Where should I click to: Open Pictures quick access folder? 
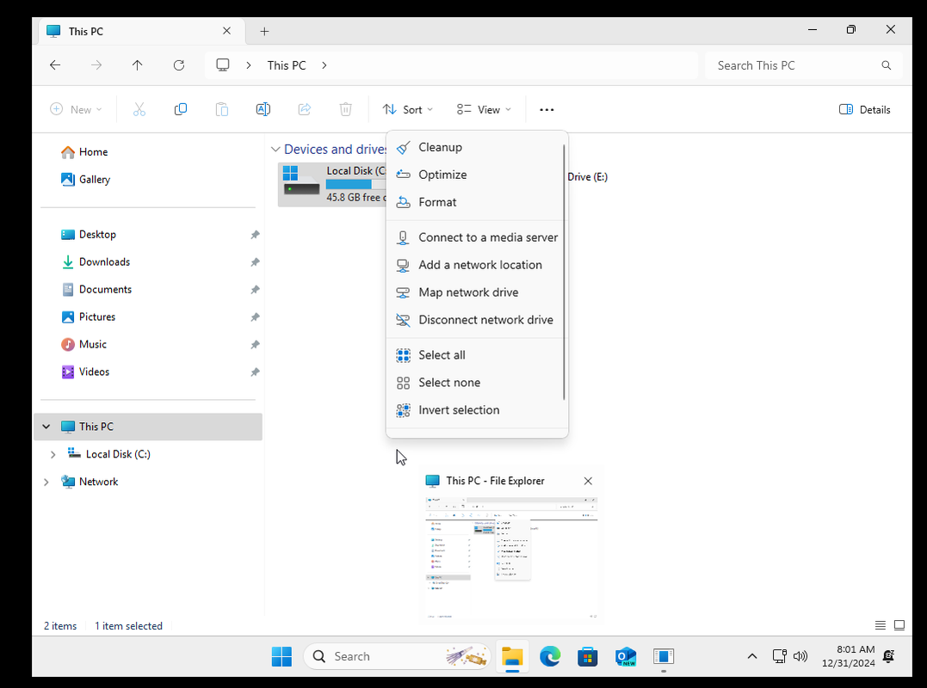tap(148, 317)
